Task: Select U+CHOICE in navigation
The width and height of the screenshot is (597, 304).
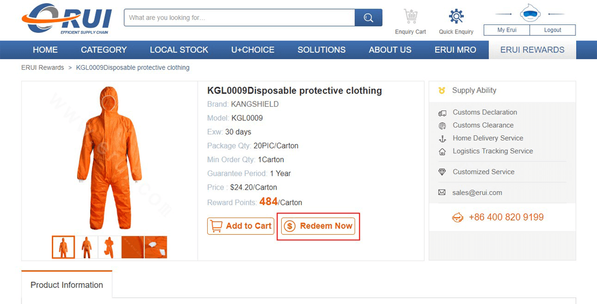Action: (x=253, y=50)
